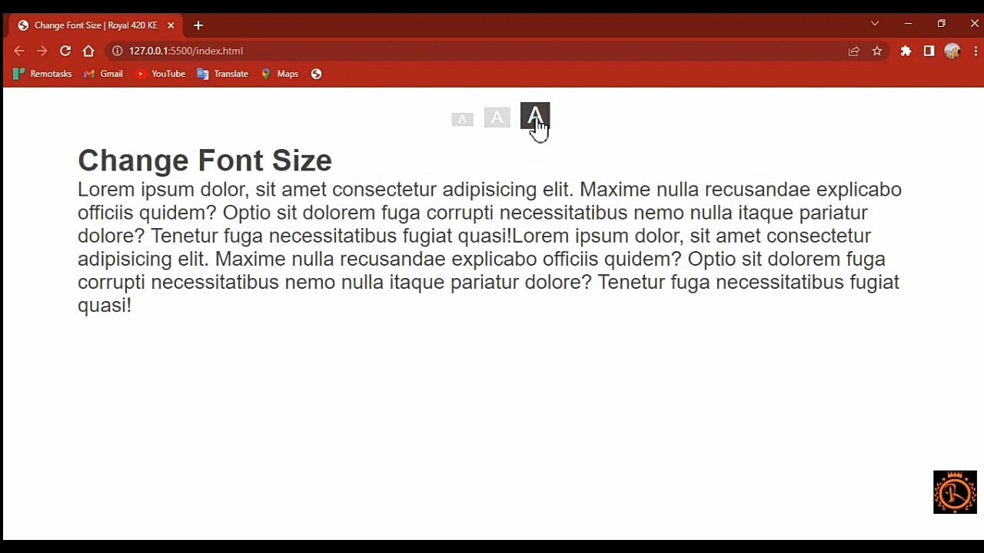Bookmark this tab with the star icon
Viewport: 984px width, 553px height.
[876, 51]
